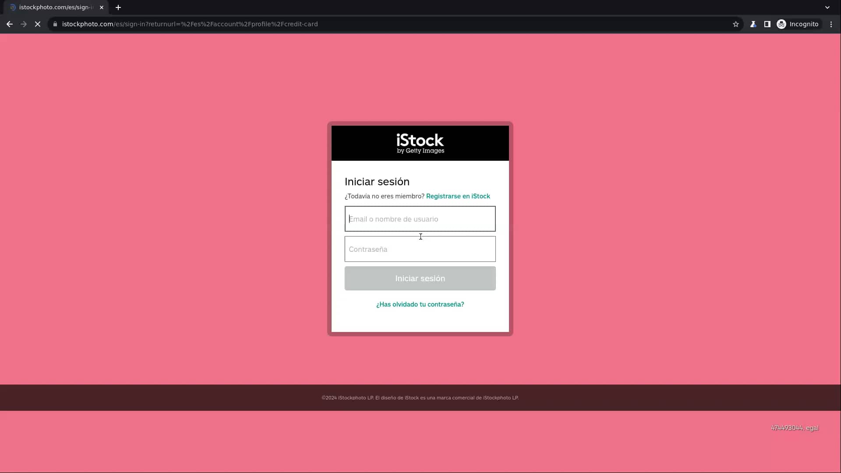The width and height of the screenshot is (841, 473).
Task: Click the iStock by Getty Images logo
Action: pyautogui.click(x=420, y=144)
